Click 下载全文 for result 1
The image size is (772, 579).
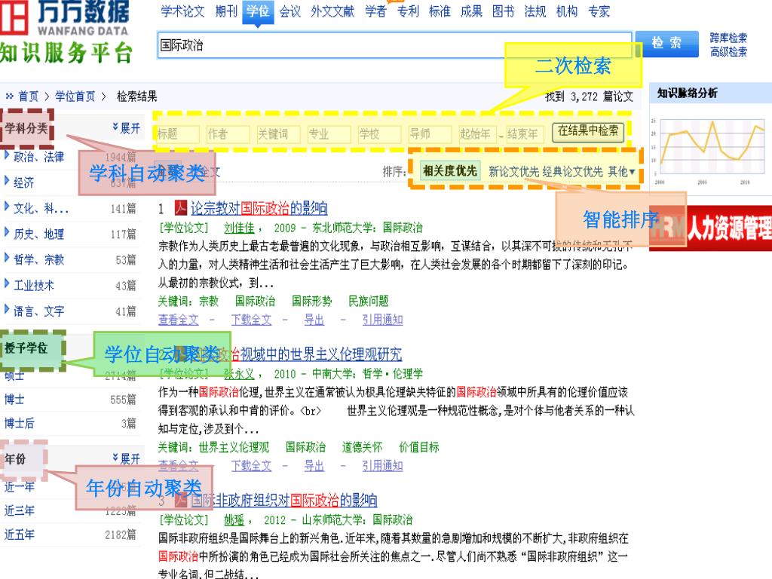point(251,320)
